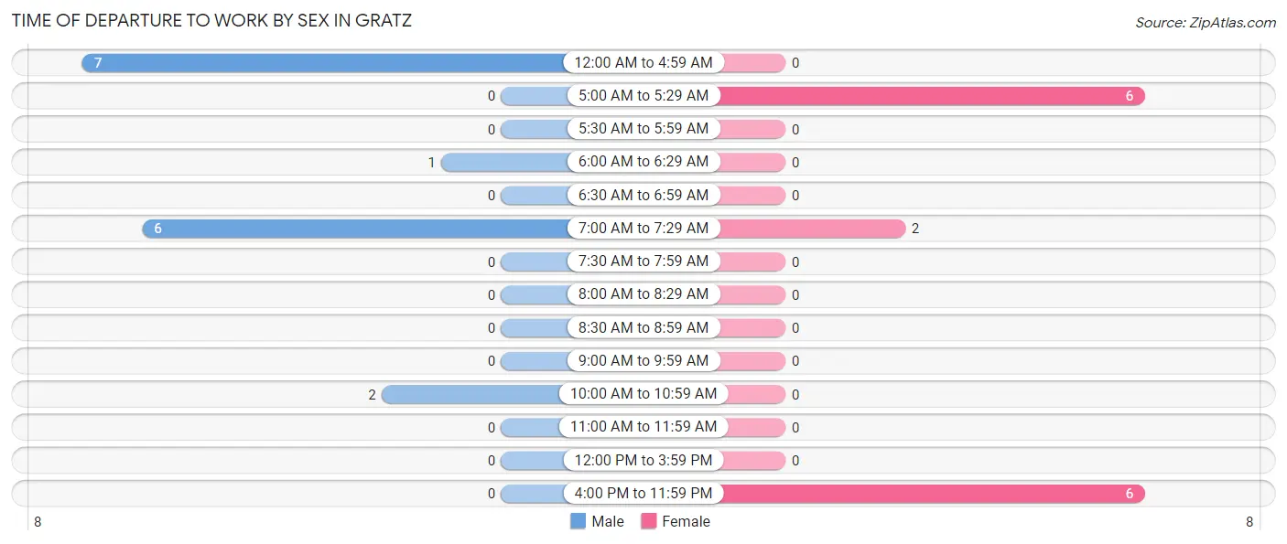The height and width of the screenshot is (544, 1287).
Task: Click the 5:30 AM to 5:59 AM label
Action: [x=643, y=129]
